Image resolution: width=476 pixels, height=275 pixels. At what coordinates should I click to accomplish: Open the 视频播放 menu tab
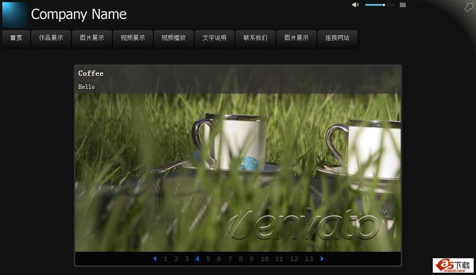(x=174, y=38)
